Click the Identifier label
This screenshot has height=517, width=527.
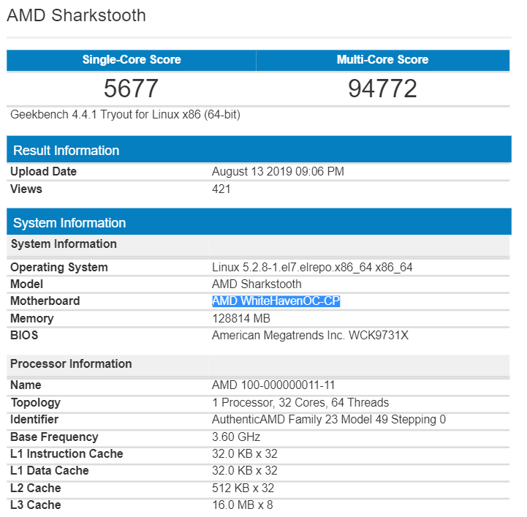(x=34, y=419)
